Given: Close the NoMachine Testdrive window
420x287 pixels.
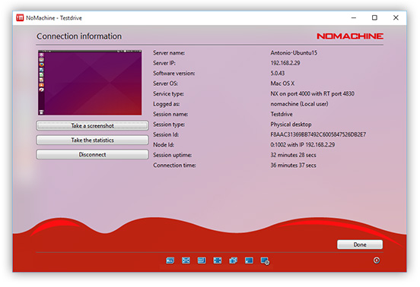Looking at the screenshot, I should 396,17.
